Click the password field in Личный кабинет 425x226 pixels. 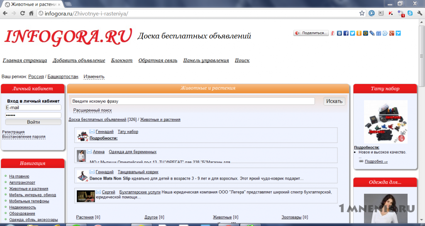[x=33, y=115]
